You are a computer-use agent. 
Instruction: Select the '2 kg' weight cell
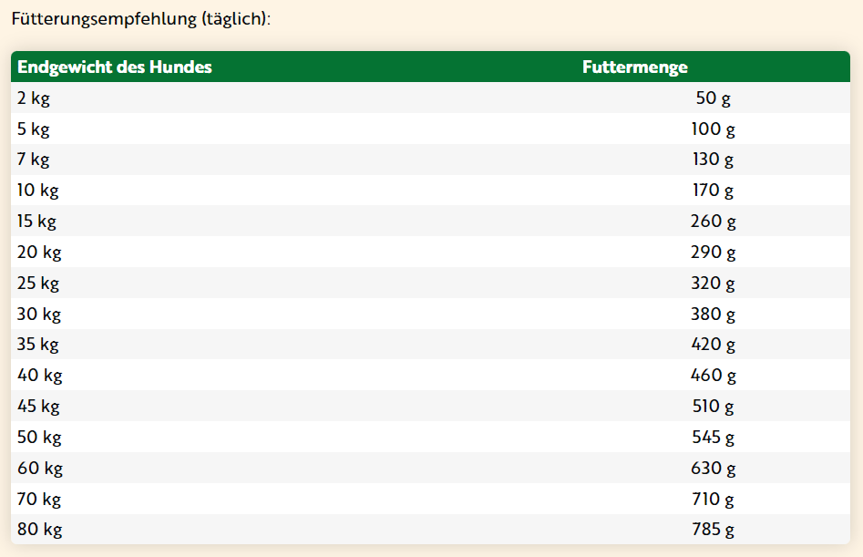pos(33,98)
